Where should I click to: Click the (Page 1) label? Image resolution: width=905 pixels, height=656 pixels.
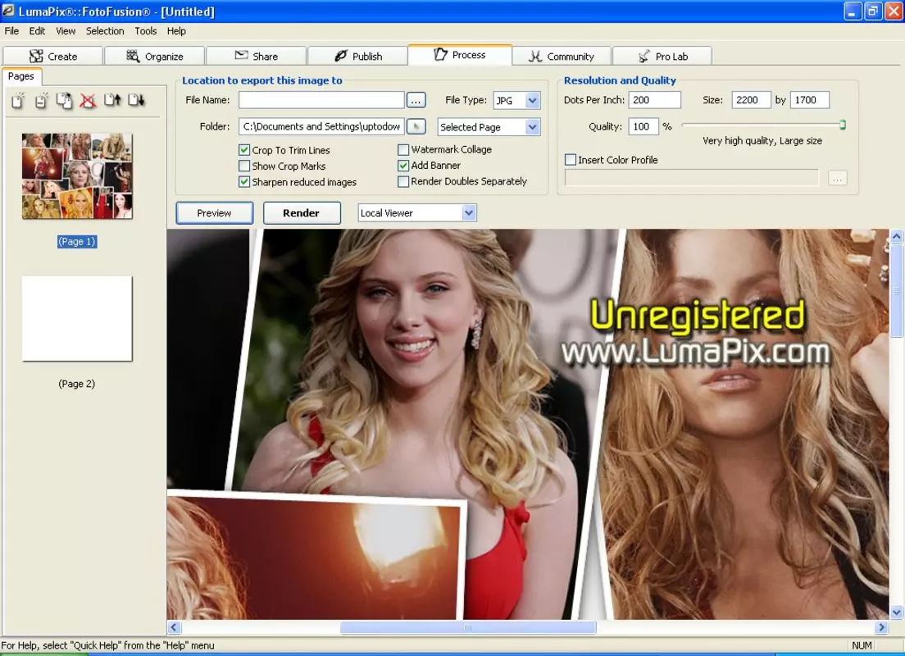[x=77, y=241]
